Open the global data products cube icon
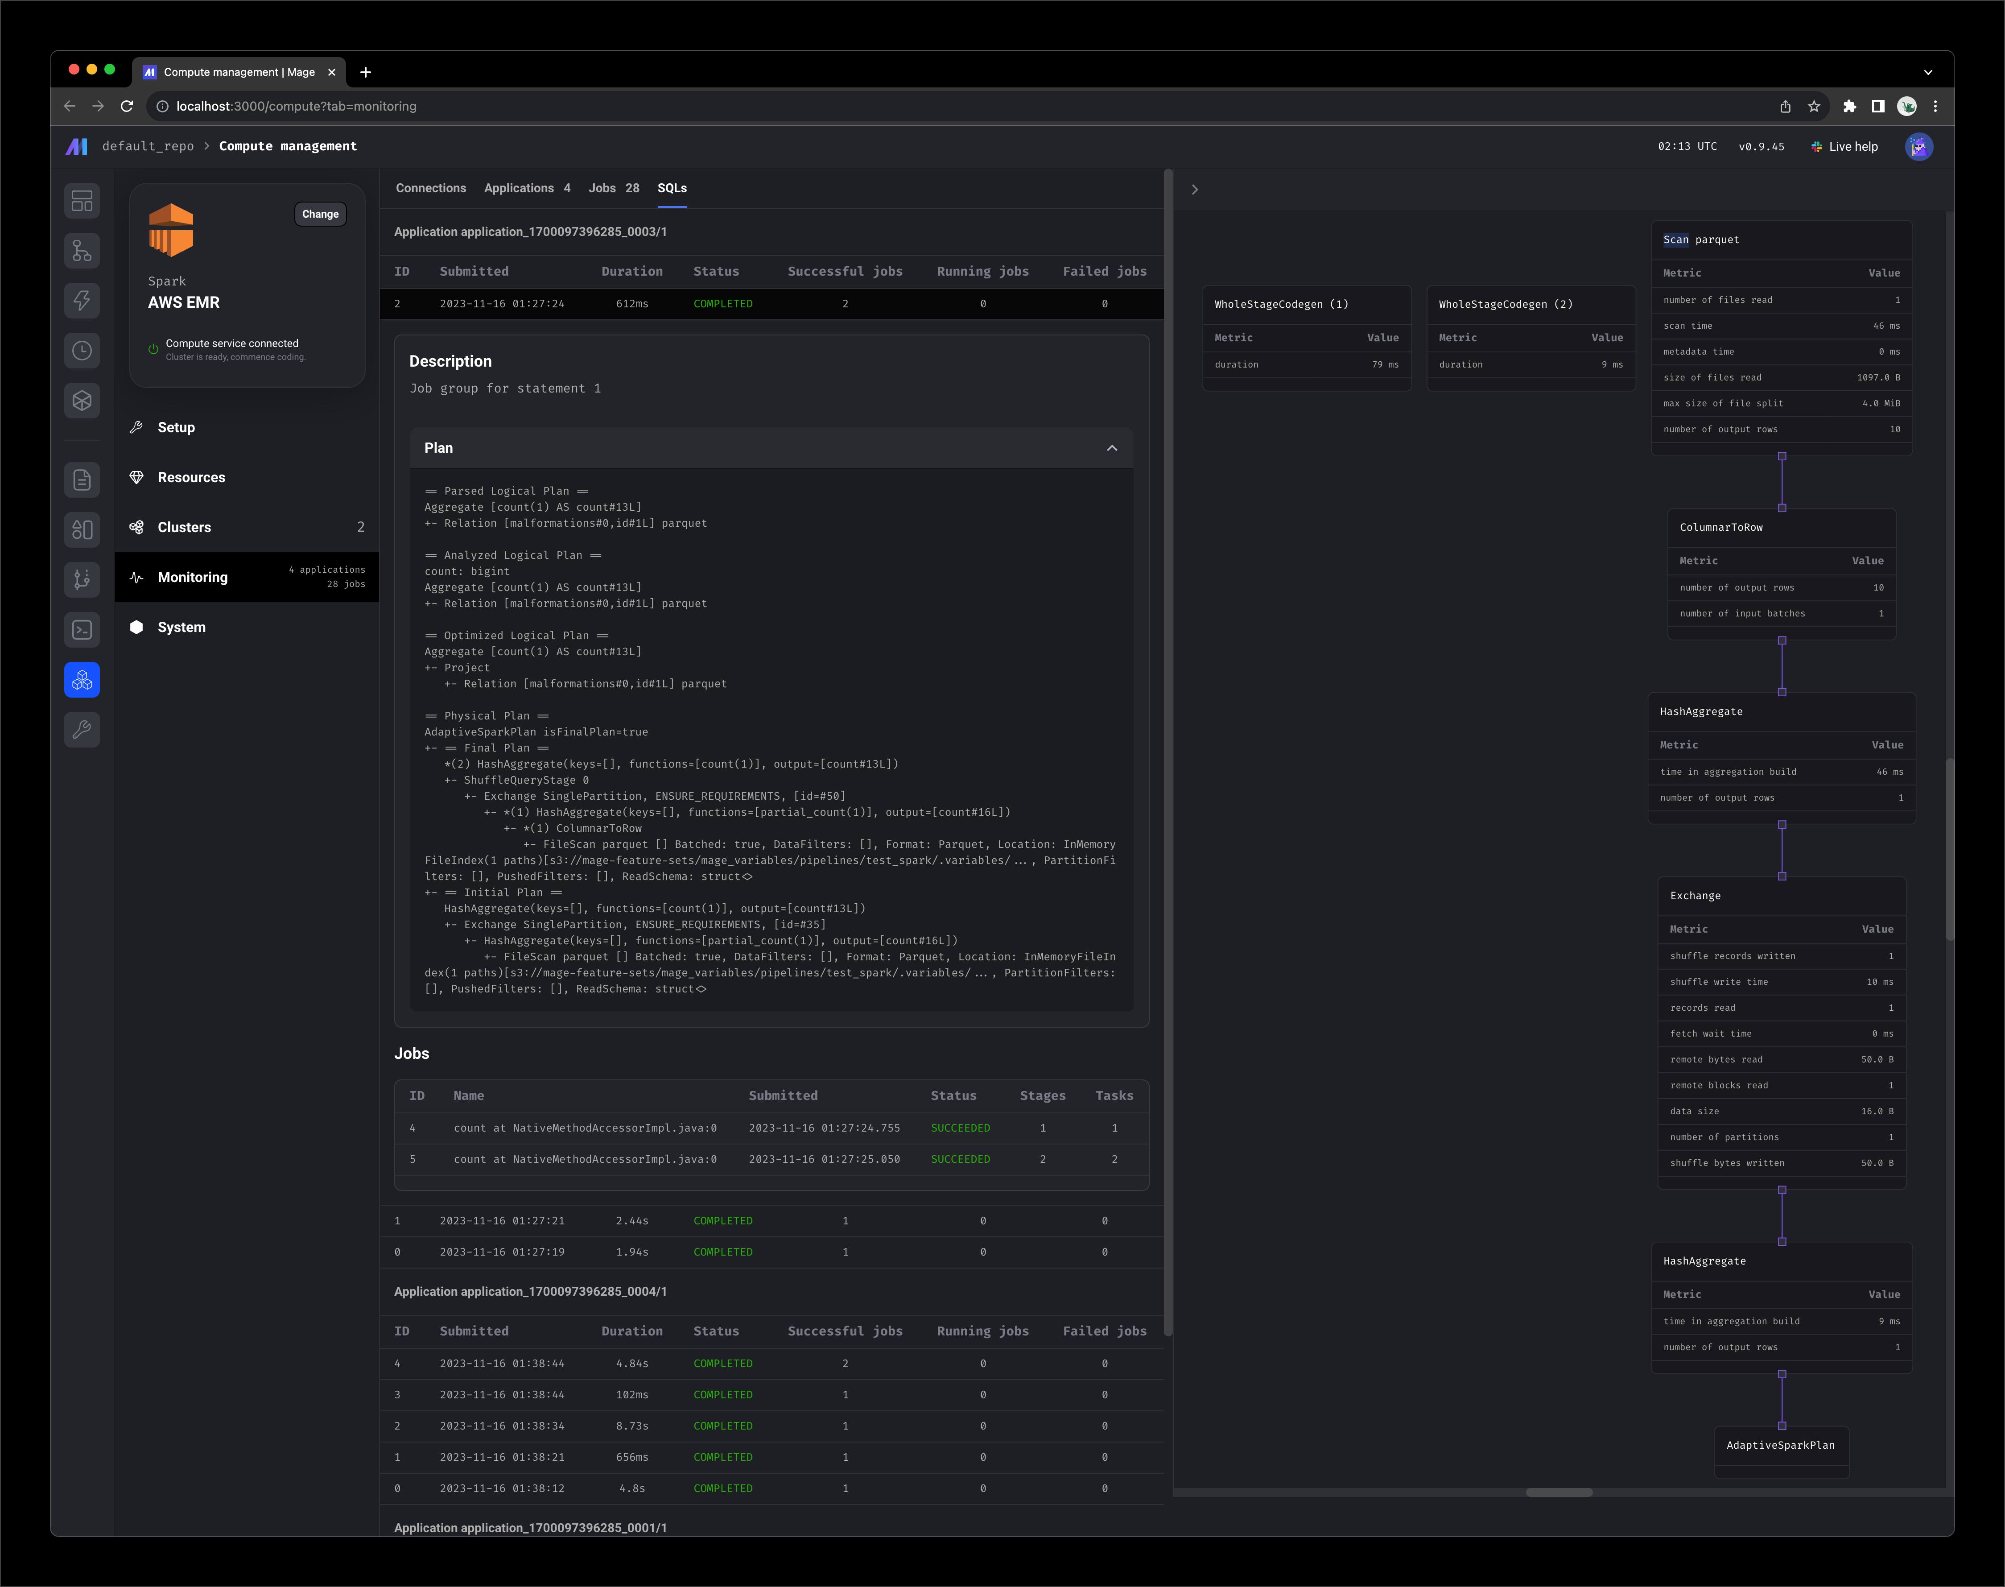 82,401
